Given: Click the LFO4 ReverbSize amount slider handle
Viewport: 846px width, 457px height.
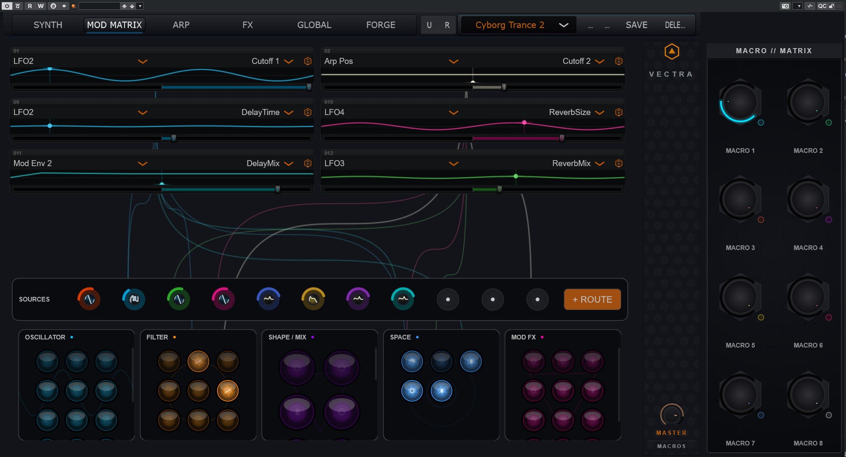Looking at the screenshot, I should point(562,138).
